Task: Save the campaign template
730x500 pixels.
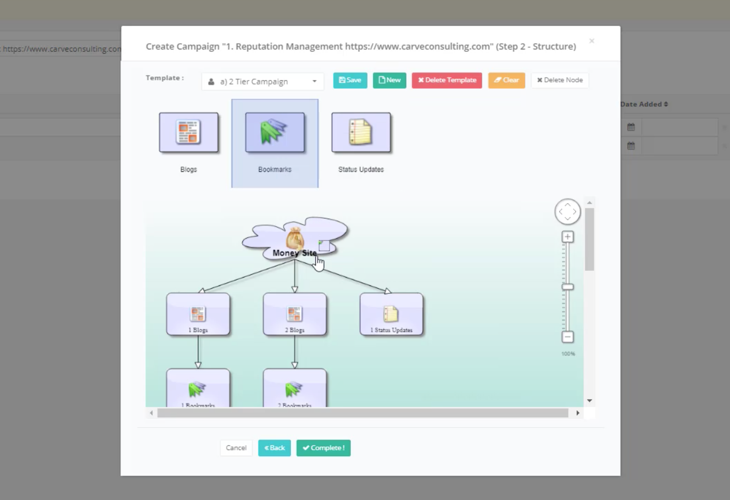Action: pos(350,80)
